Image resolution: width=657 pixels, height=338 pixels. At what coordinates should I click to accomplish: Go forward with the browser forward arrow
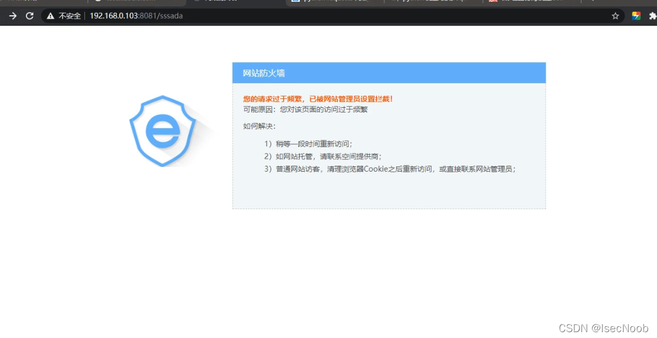coord(13,16)
